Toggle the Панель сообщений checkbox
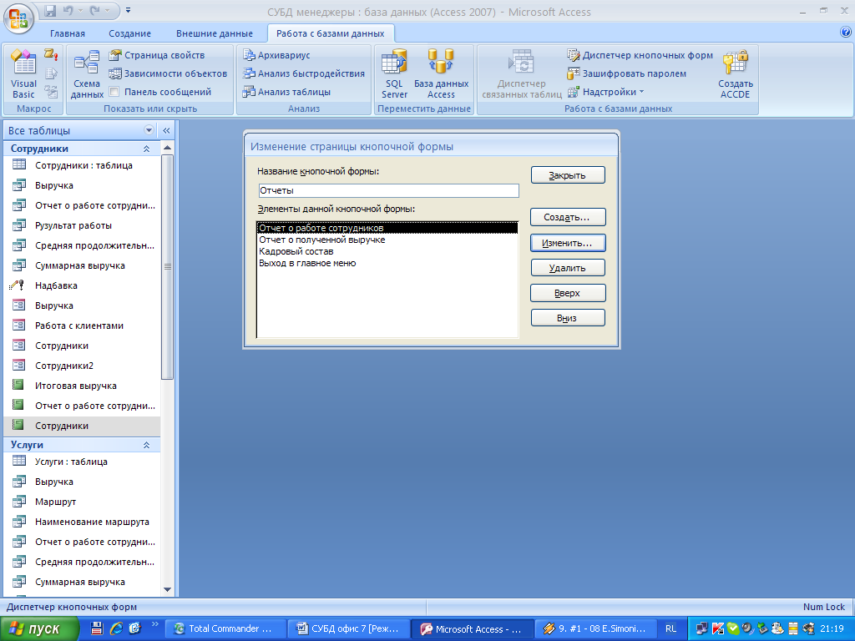855x641 pixels. tap(114, 92)
